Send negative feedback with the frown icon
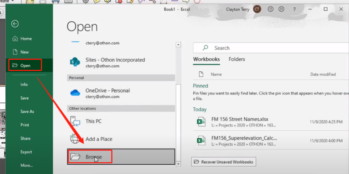349x174 pixels. click(282, 9)
